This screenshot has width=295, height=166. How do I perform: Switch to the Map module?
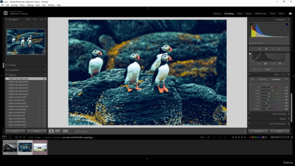pyautogui.click(x=240, y=13)
